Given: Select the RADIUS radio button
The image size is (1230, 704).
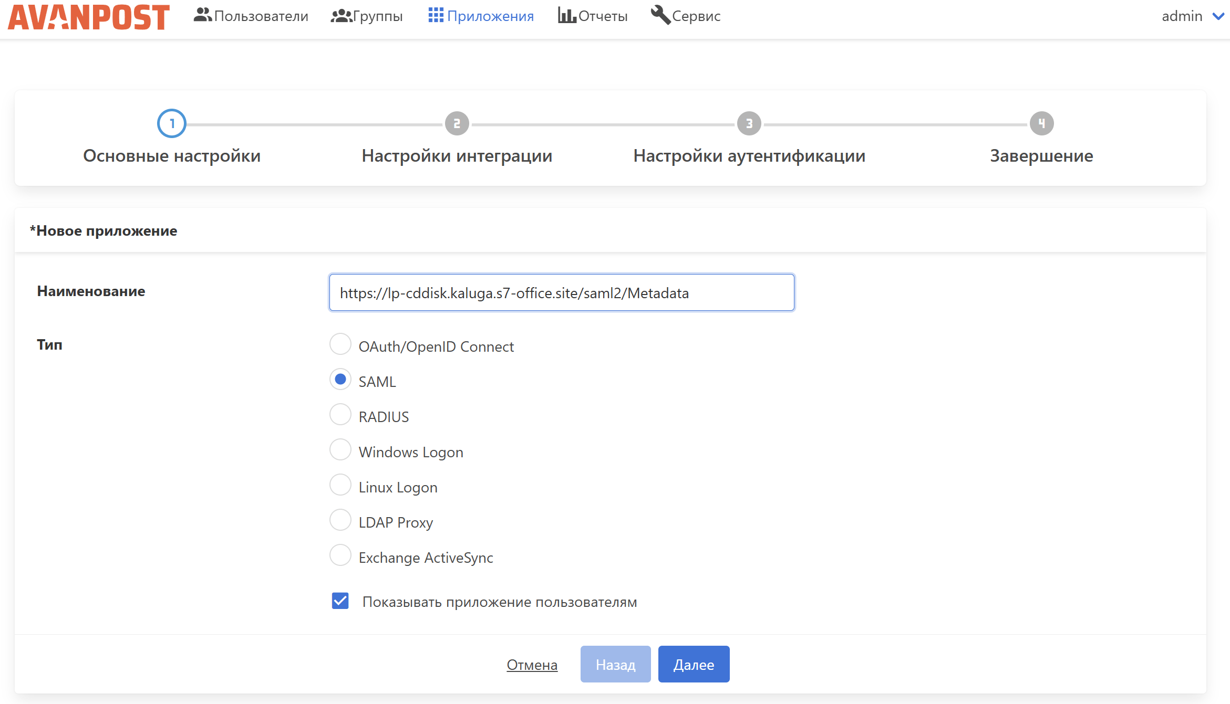Looking at the screenshot, I should [x=340, y=415].
